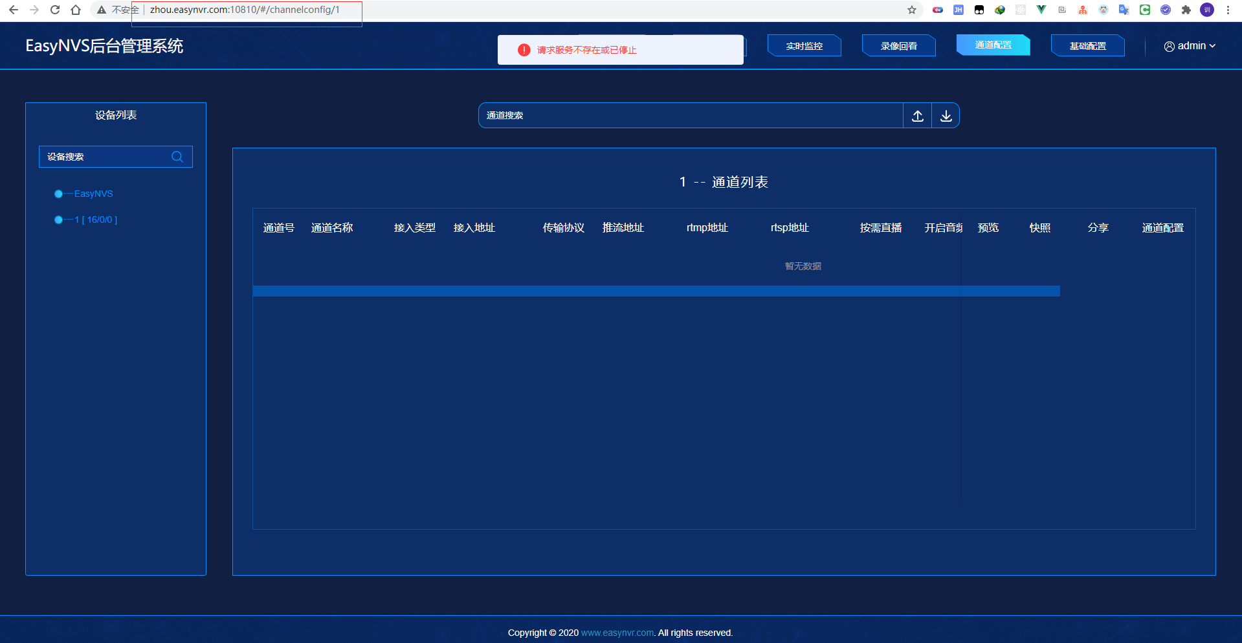Viewport: 1242px width, 643px height.
Task: Click the 通道配置 table column header
Action: (x=1163, y=228)
